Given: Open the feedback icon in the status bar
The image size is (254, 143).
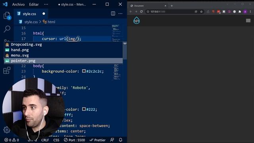Looking at the screenshot, I should (x=112, y=140).
